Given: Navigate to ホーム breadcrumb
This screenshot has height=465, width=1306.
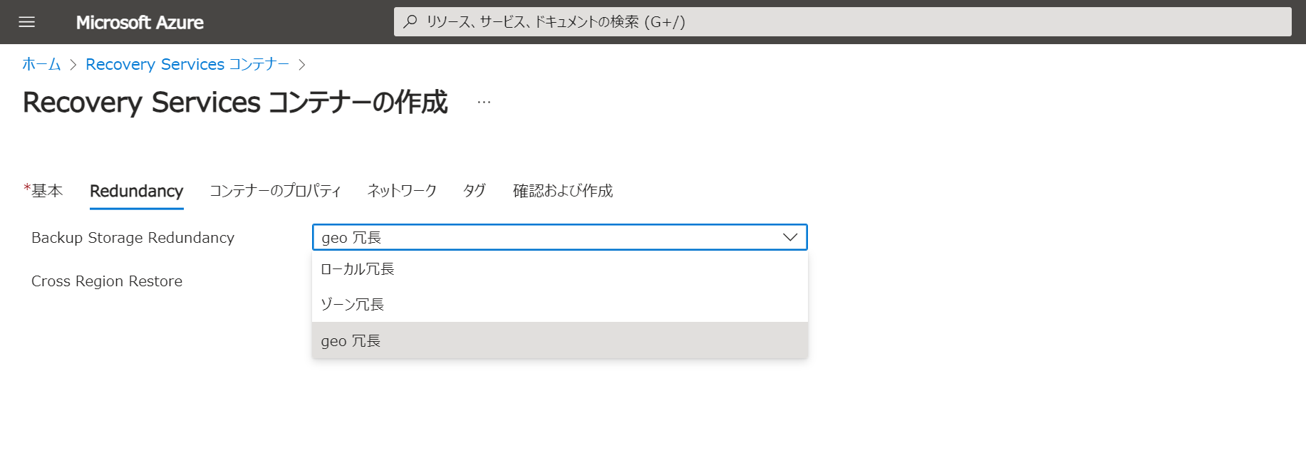Looking at the screenshot, I should click(42, 64).
